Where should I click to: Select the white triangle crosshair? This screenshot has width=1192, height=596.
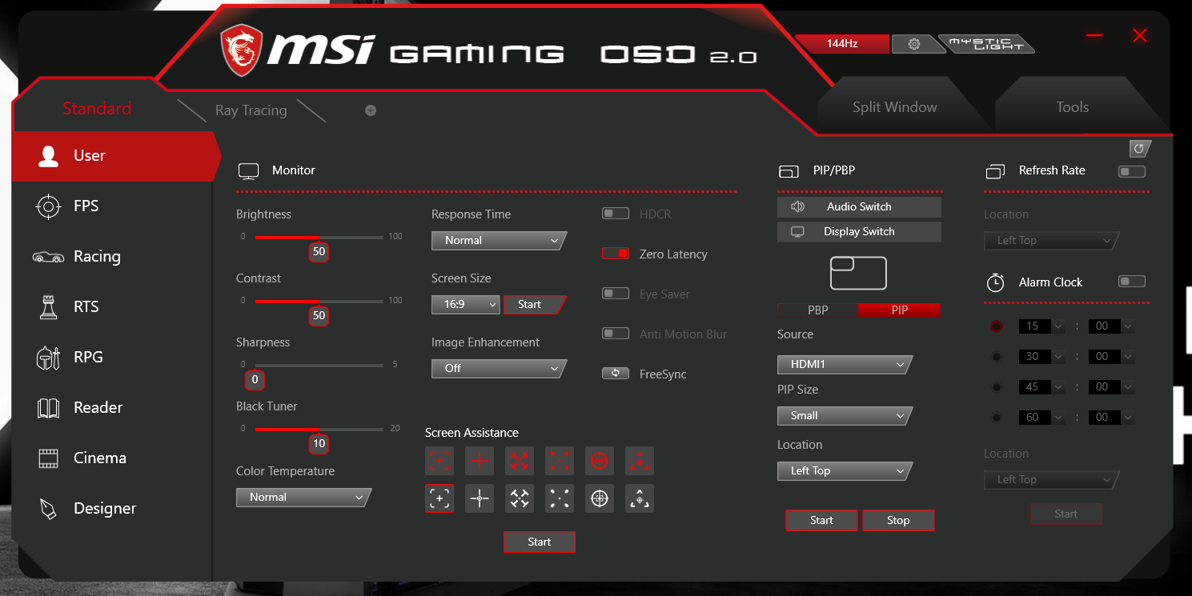tap(640, 498)
